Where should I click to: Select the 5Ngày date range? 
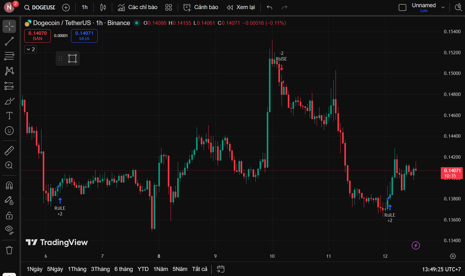tap(55, 269)
